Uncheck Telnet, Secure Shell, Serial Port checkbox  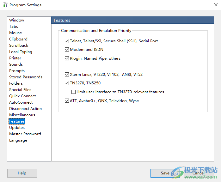pyautogui.click(x=67, y=41)
